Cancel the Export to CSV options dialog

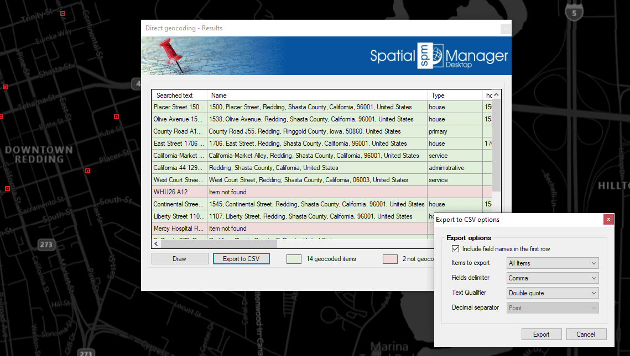click(586, 334)
